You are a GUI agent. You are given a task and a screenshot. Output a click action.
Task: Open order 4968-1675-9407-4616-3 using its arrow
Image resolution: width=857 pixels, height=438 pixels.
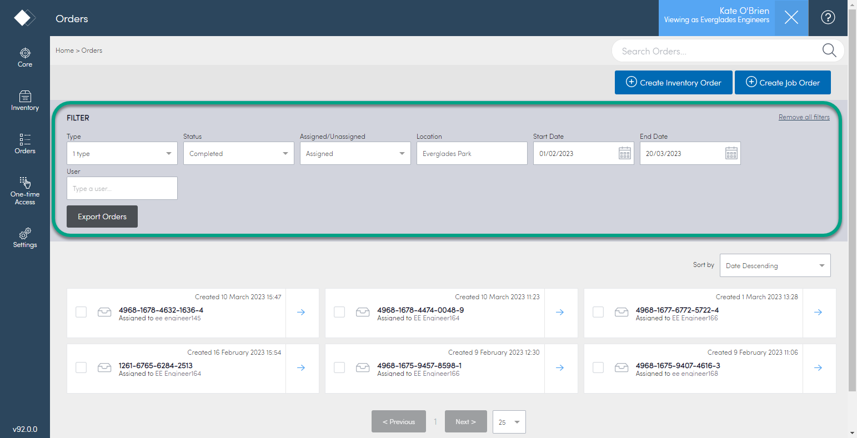[818, 368]
